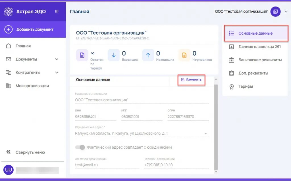
Task: Click the organization ID text 2AE76D7FEB3
Action: point(113,38)
